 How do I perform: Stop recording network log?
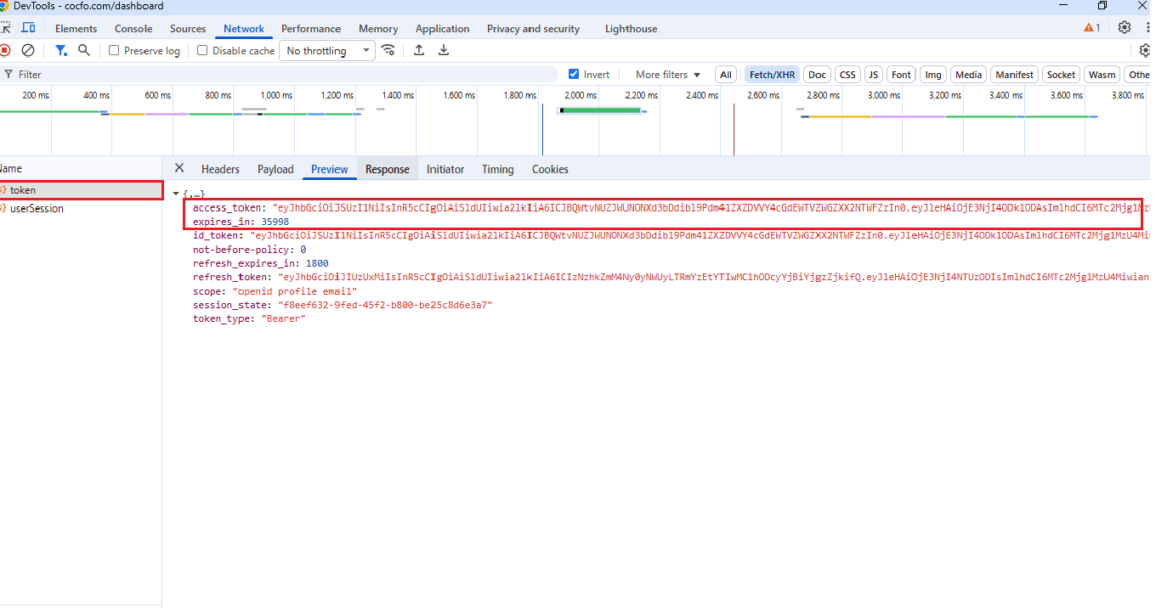[4, 50]
